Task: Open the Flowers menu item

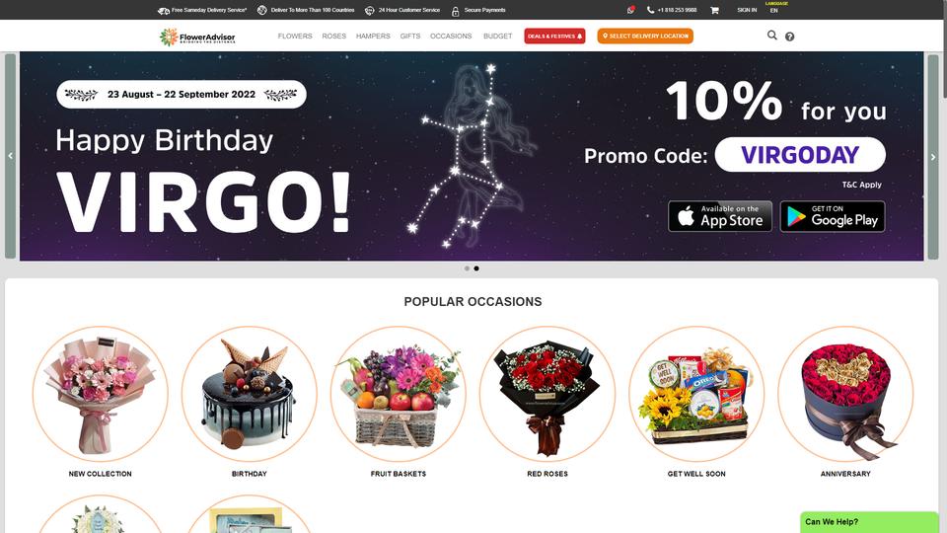Action: click(x=295, y=37)
